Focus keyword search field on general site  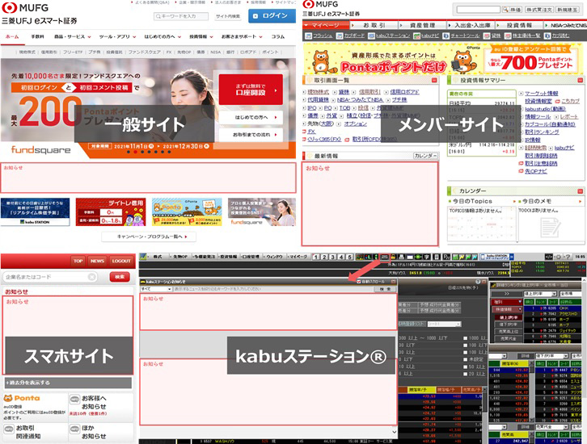click(x=181, y=16)
